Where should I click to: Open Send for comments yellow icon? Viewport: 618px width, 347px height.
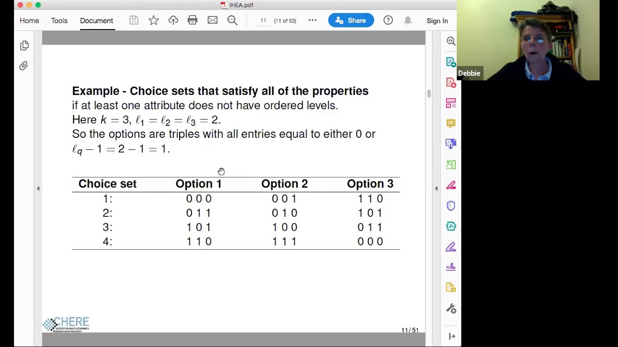tap(451, 288)
